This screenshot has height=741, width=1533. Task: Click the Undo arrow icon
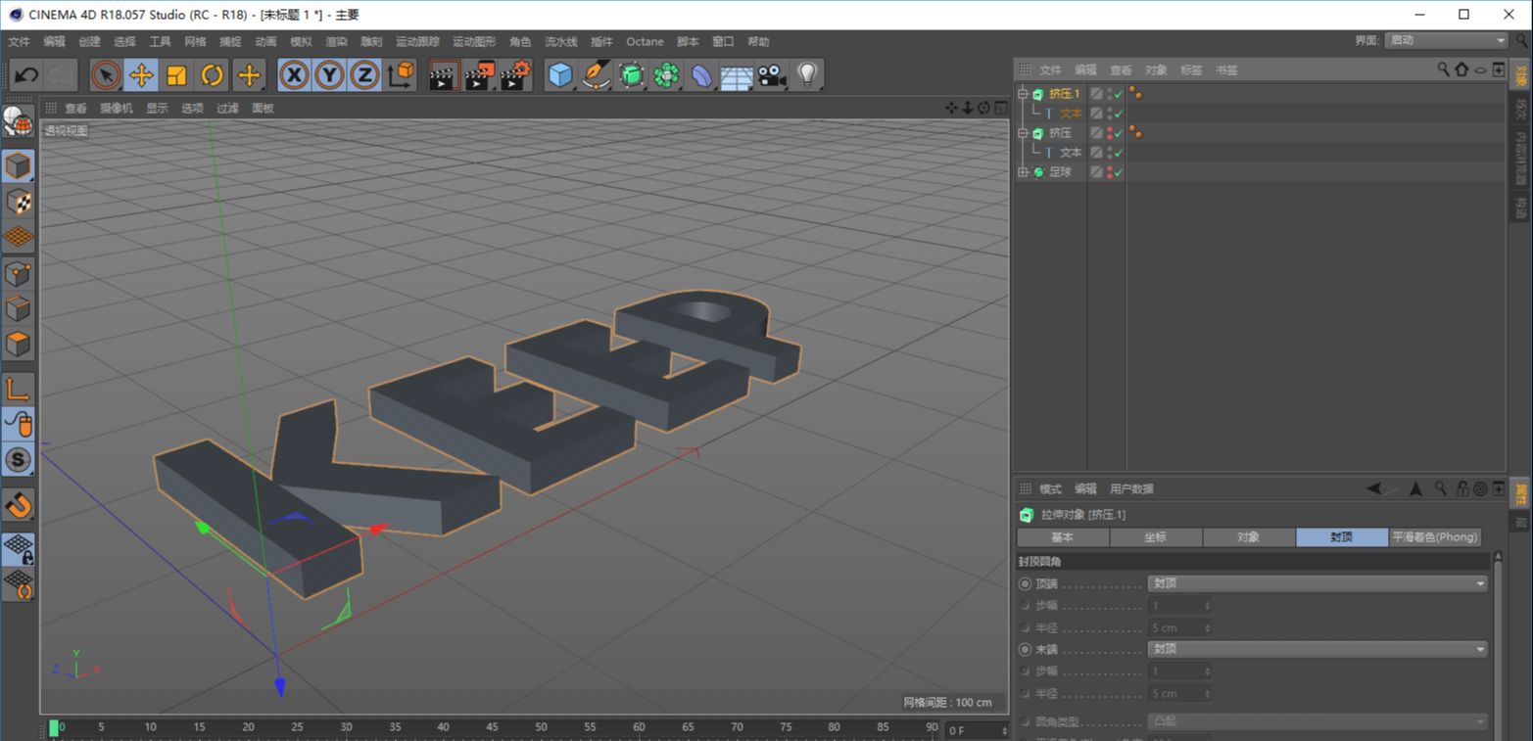[x=26, y=75]
